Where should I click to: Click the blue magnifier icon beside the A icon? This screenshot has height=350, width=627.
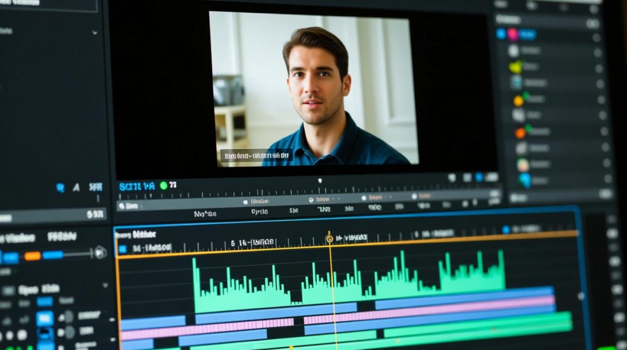pos(60,188)
